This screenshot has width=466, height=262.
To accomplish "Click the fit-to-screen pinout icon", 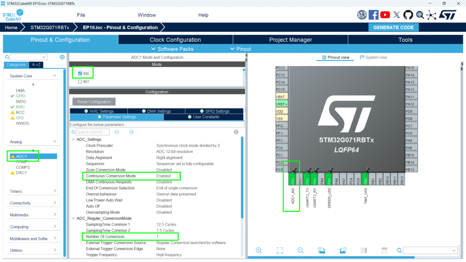I will click(x=280, y=251).
